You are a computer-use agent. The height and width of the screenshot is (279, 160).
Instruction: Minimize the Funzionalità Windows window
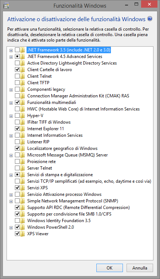coord(127,5)
